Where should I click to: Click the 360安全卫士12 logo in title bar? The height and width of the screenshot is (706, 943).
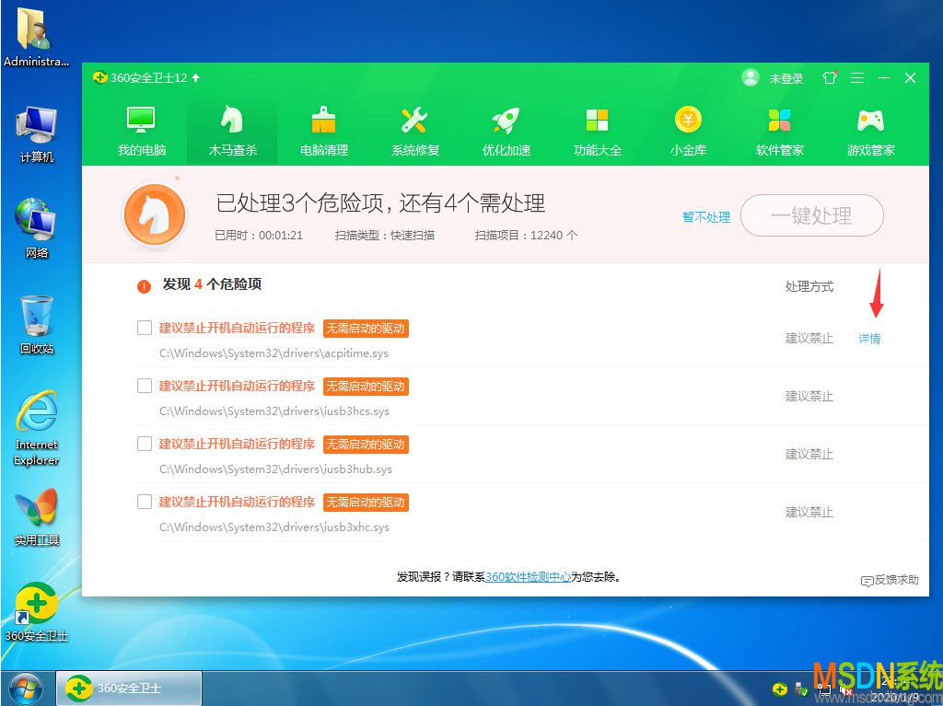(x=99, y=77)
